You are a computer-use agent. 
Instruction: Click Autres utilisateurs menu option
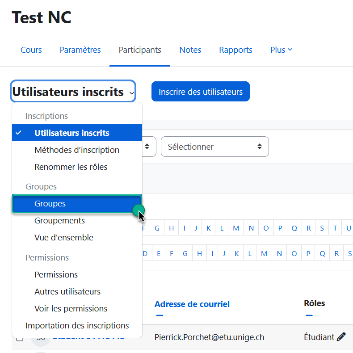pos(67,292)
